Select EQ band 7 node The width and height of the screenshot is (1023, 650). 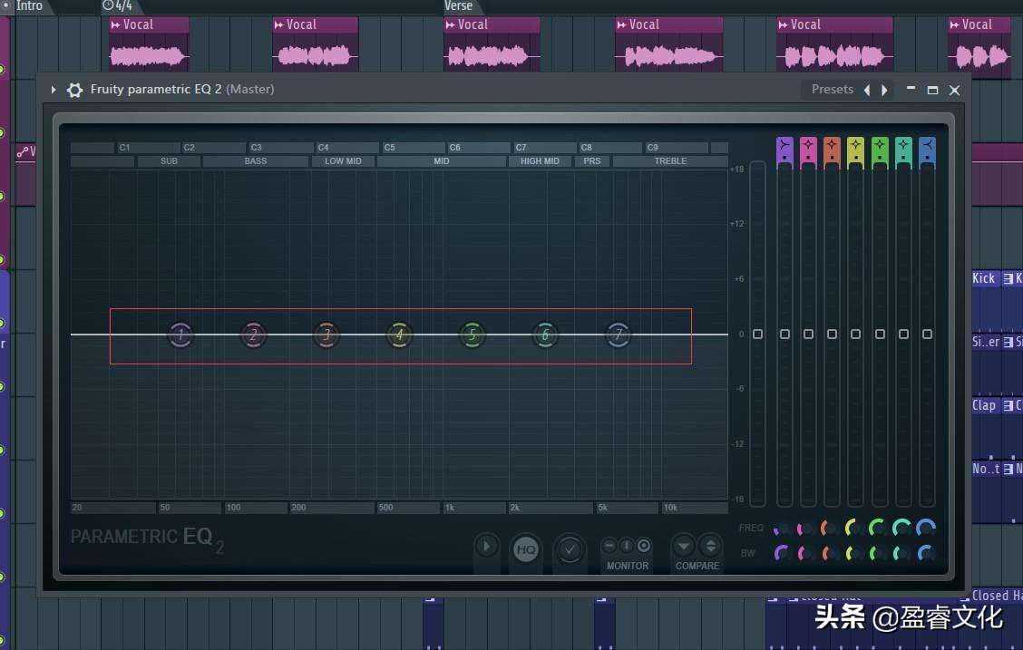click(x=618, y=335)
